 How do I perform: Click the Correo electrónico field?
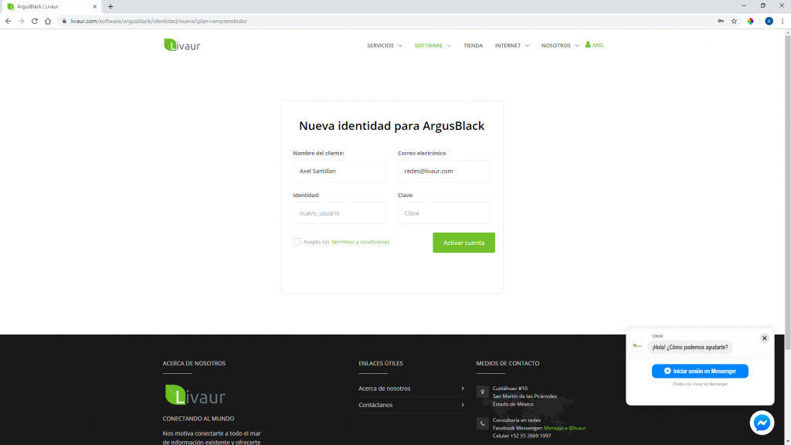444,171
